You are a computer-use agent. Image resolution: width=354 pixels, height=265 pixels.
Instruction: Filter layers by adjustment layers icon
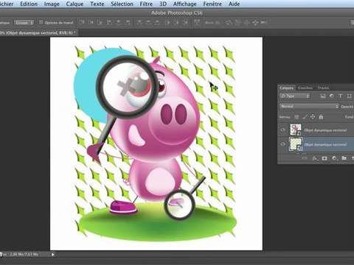coord(332,96)
